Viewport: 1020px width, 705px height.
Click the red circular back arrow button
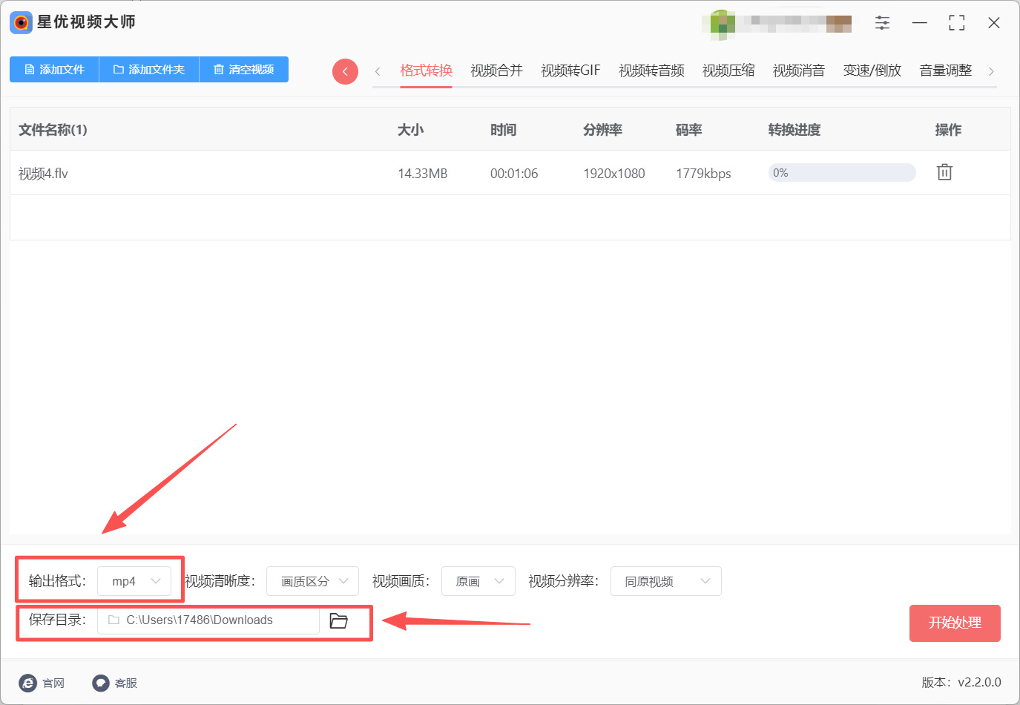(x=345, y=71)
